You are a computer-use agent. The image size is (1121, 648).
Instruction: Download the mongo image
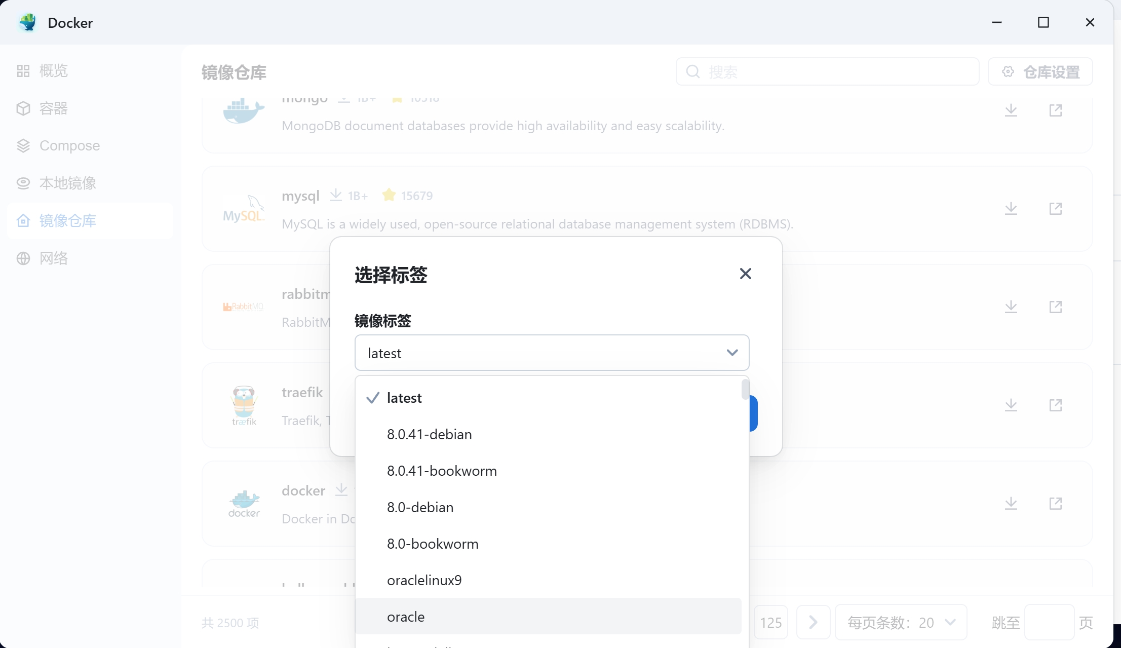pos(1011,110)
